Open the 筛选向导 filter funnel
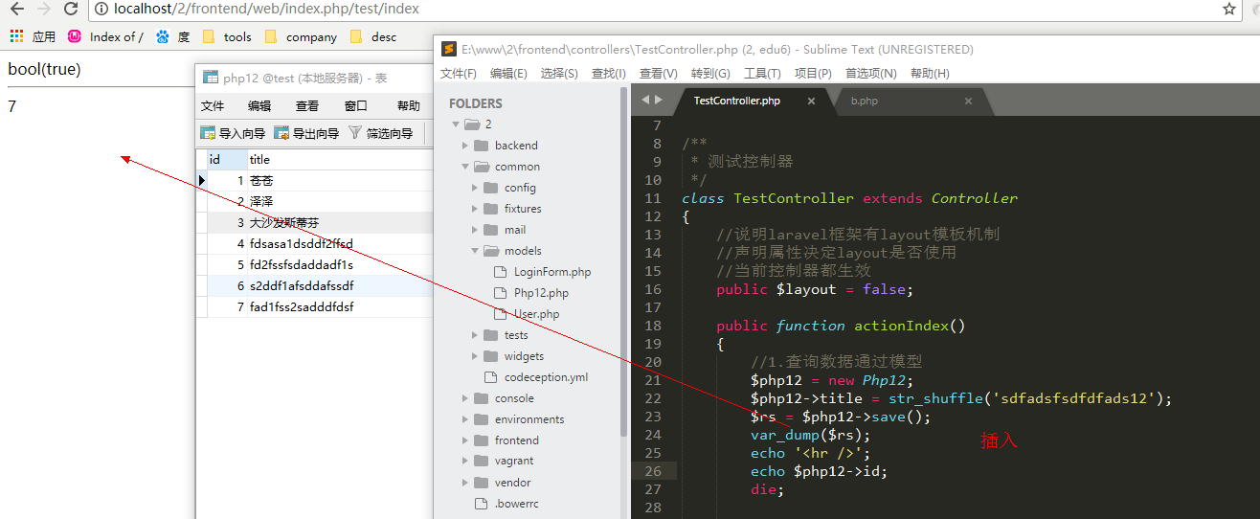The image size is (1260, 519). (355, 133)
